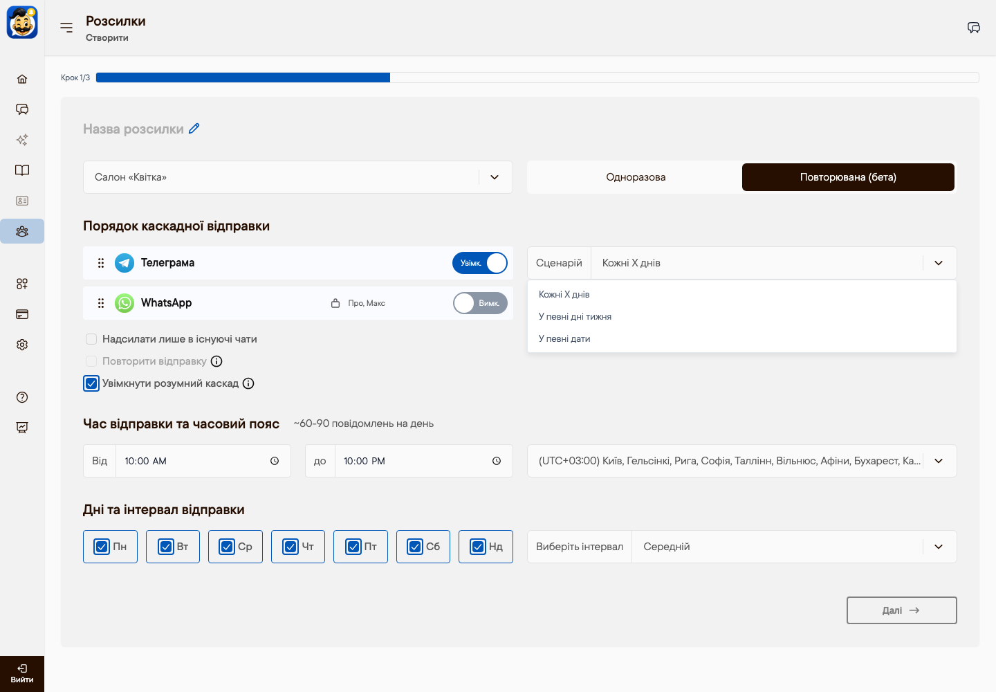Choose 'Кожні X днів' from scenario list
996x692 pixels.
click(742, 295)
